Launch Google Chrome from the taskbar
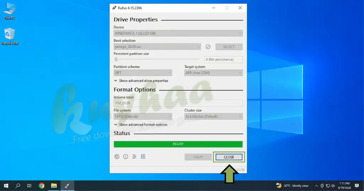The width and height of the screenshot is (364, 191). (42, 186)
